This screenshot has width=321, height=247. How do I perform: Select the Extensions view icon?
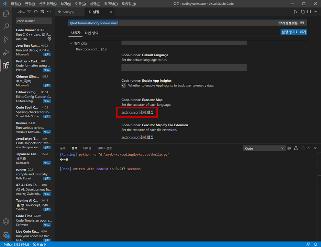(x=6, y=66)
